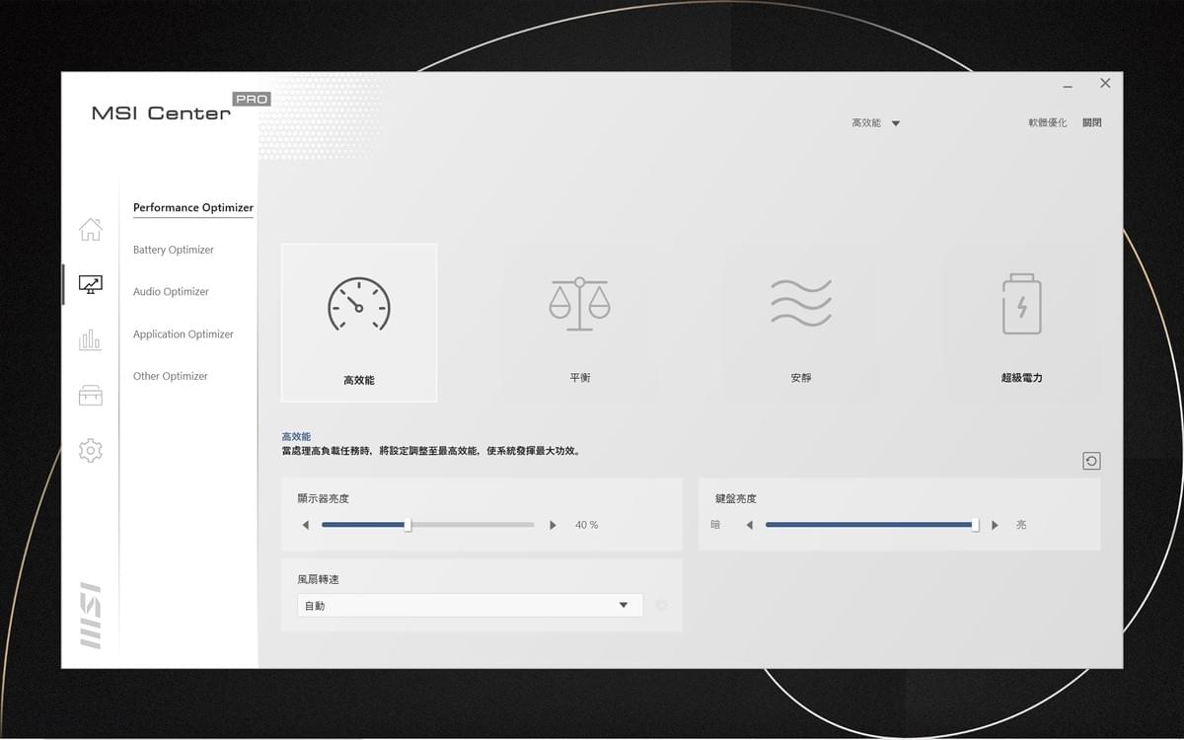Adjust the 顯示器亮度 slider track
The height and width of the screenshot is (740, 1184).
tap(427, 525)
